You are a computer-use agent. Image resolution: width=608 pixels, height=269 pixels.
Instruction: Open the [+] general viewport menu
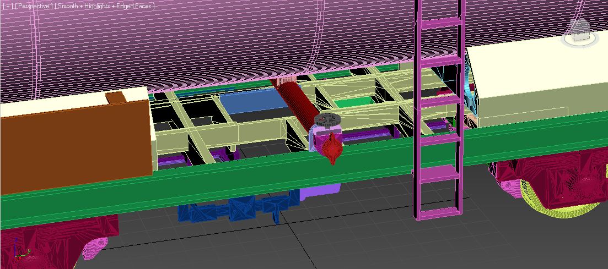point(7,6)
